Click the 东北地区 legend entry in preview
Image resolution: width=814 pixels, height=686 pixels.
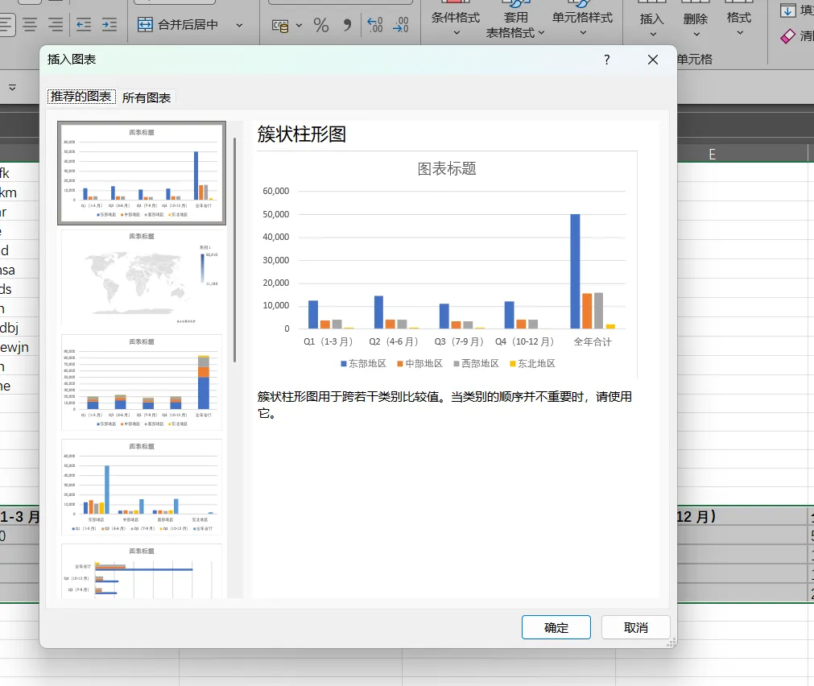coord(533,363)
